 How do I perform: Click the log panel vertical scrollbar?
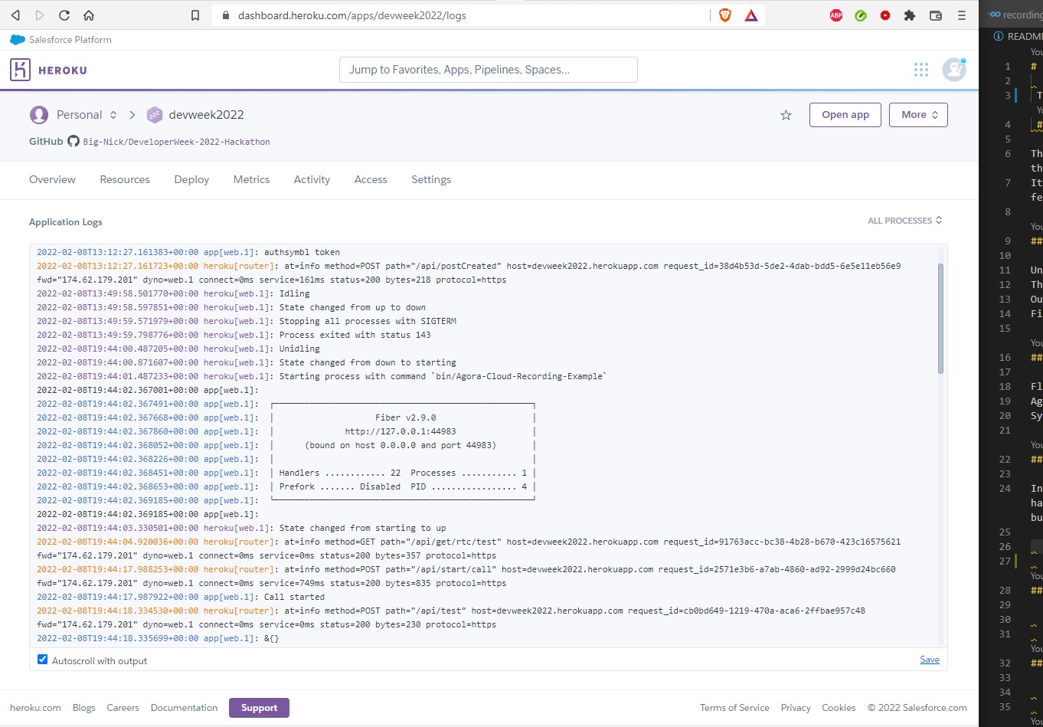pos(940,318)
